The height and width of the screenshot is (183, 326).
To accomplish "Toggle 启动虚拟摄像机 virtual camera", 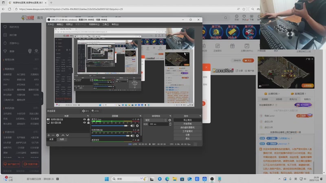I will 187,127.
